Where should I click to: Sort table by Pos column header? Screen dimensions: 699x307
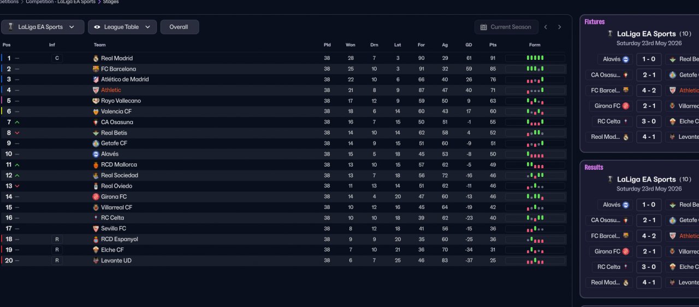pos(7,45)
